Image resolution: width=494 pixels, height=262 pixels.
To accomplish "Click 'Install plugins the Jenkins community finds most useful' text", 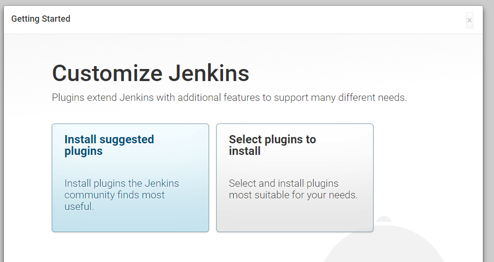I will (121, 195).
